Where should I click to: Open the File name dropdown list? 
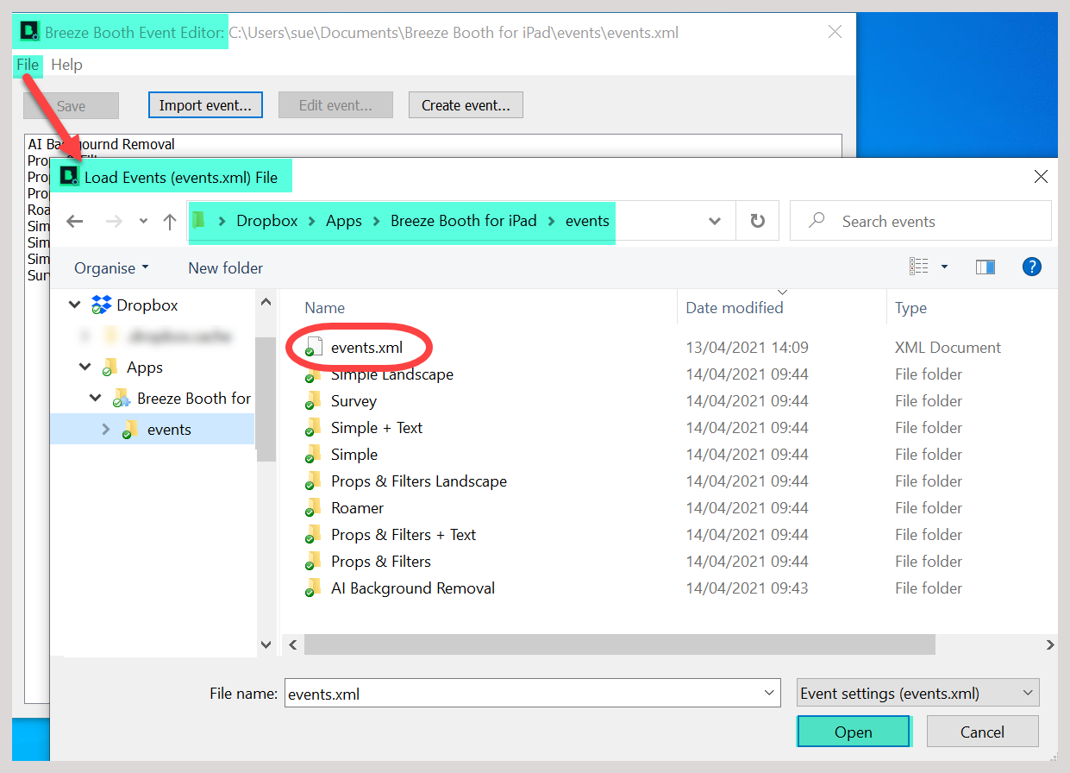pos(770,693)
